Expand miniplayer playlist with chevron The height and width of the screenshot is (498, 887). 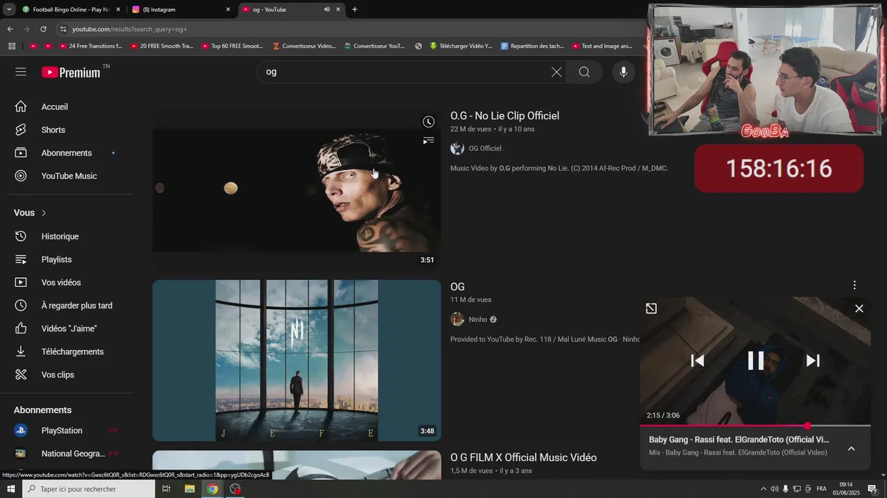[x=851, y=448]
